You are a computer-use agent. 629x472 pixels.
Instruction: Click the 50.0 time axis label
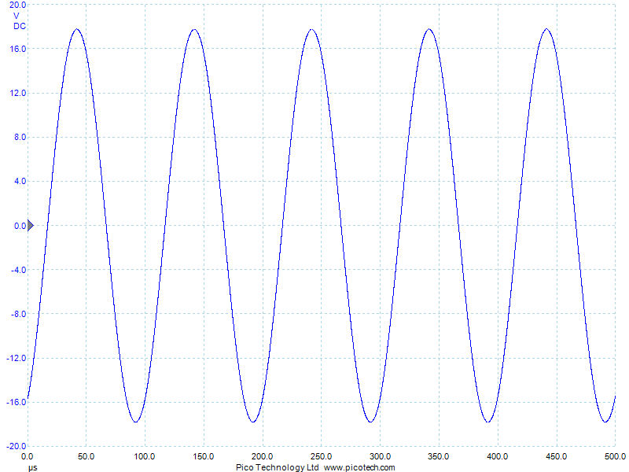[86, 457]
